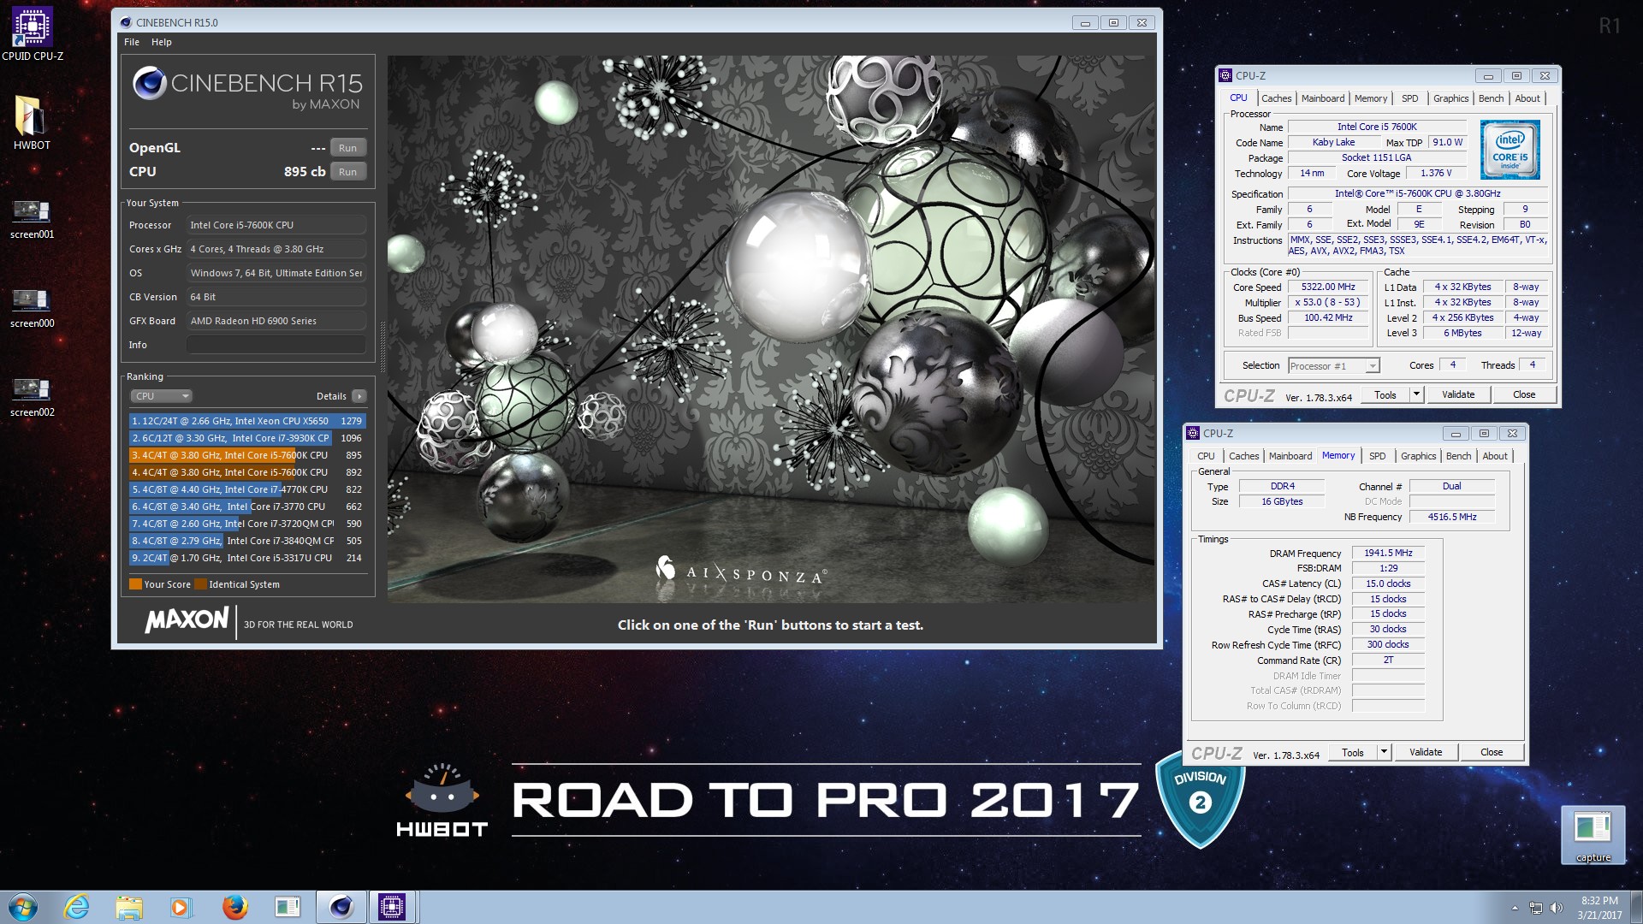This screenshot has height=924, width=1643.
Task: Select ranking row i7-3720QM 590
Action: [247, 524]
